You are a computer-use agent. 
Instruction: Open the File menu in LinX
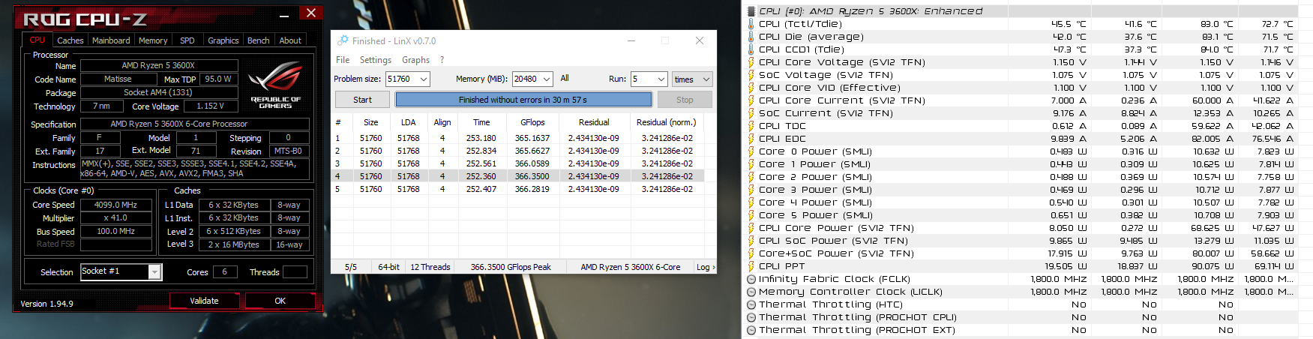click(x=343, y=60)
